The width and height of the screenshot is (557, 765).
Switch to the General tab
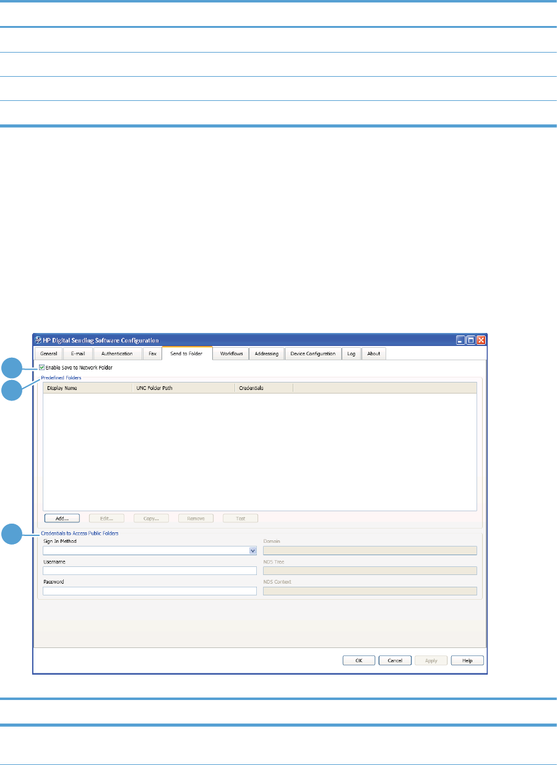pyautogui.click(x=48, y=353)
